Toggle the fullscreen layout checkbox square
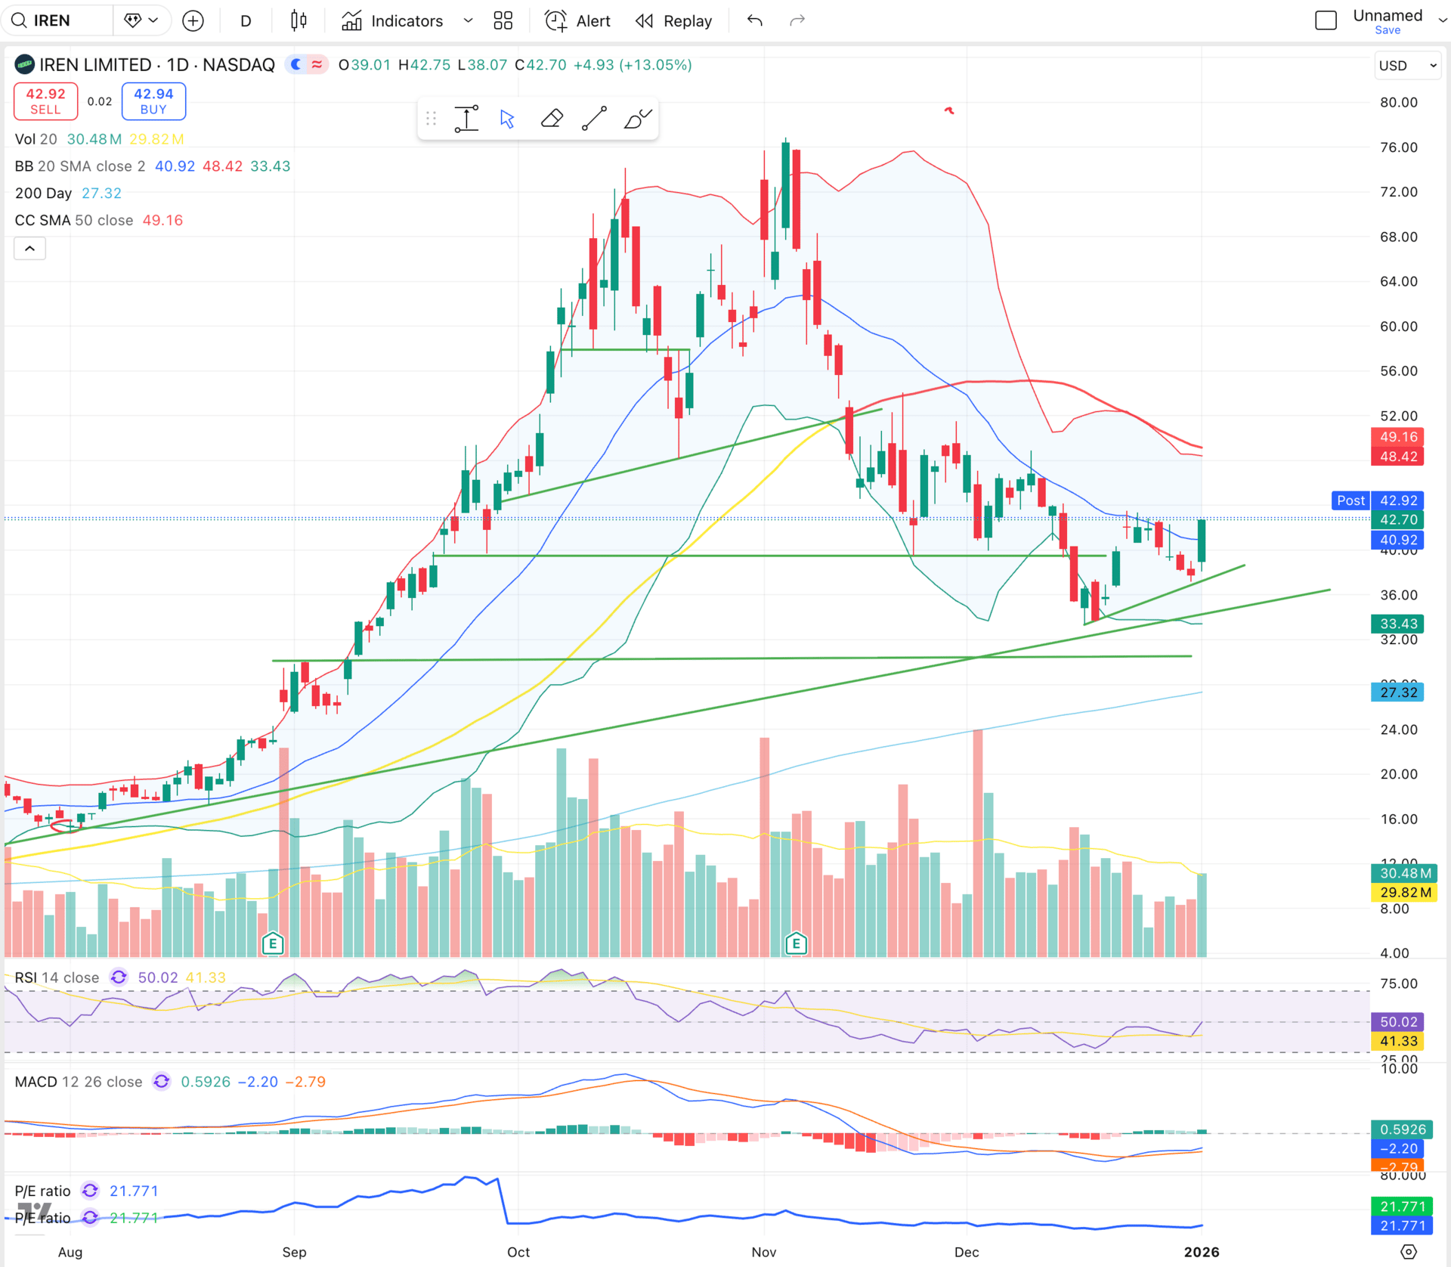 click(1326, 20)
